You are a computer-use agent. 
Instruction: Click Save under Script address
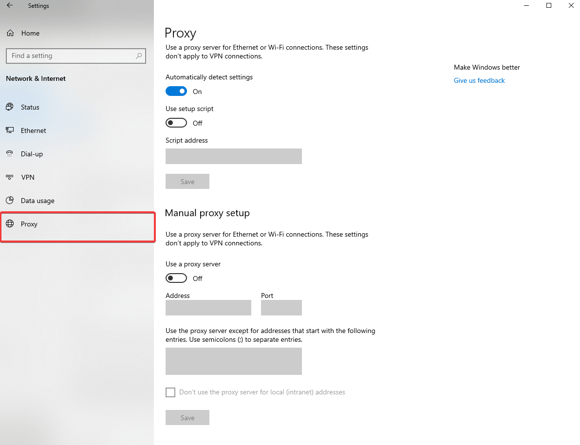(187, 181)
